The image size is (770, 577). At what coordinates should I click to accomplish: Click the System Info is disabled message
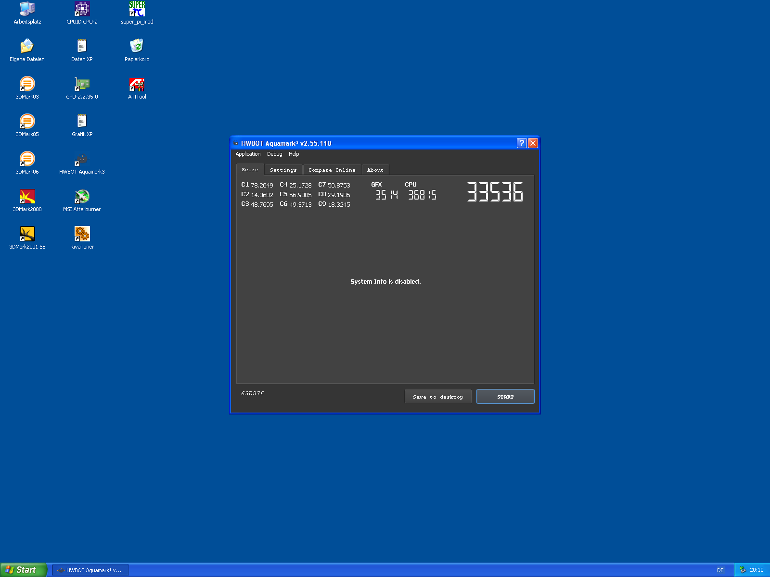pyautogui.click(x=385, y=281)
